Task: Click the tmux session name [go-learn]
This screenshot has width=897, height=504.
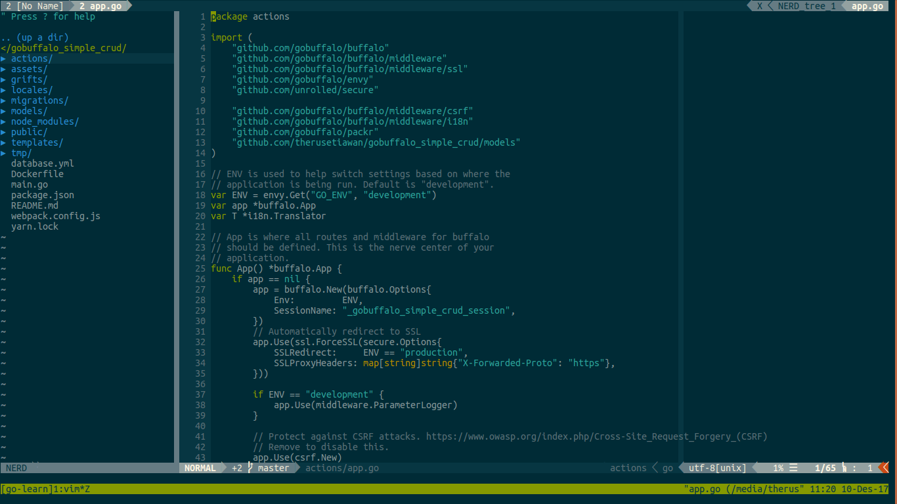Action: pos(27,489)
